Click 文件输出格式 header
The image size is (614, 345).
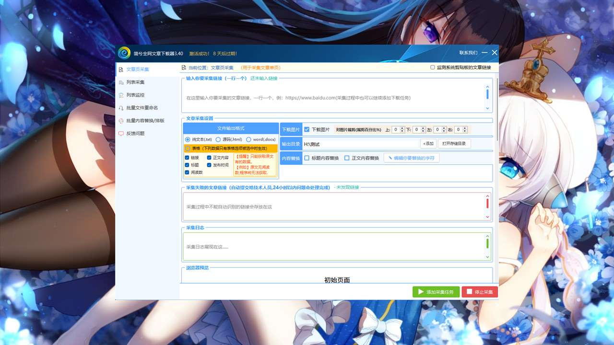tap(231, 128)
